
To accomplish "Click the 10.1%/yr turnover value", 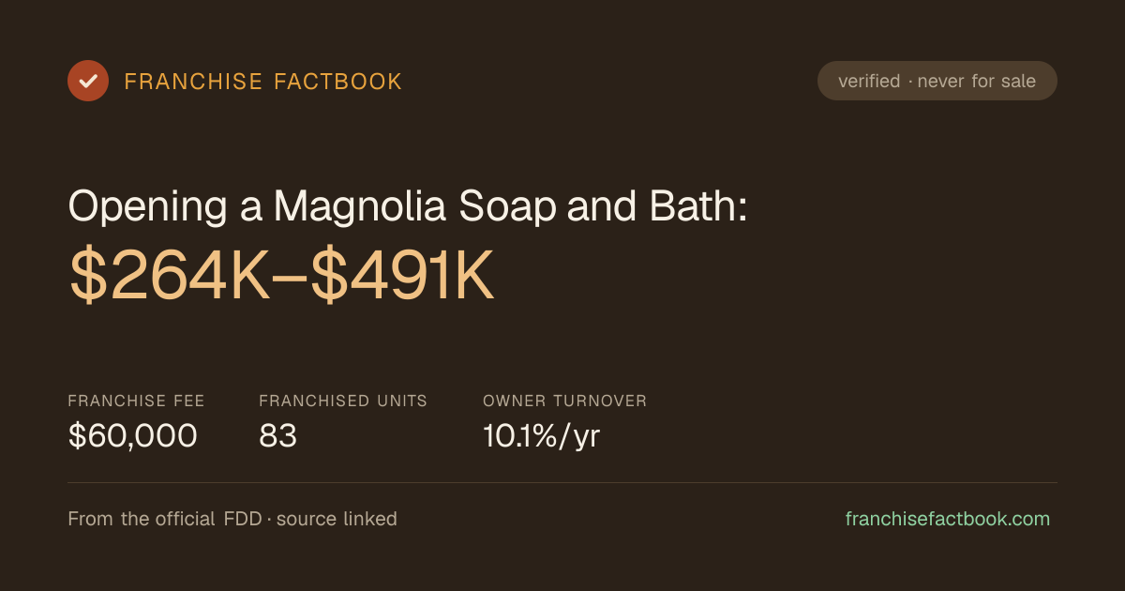I will point(541,435).
